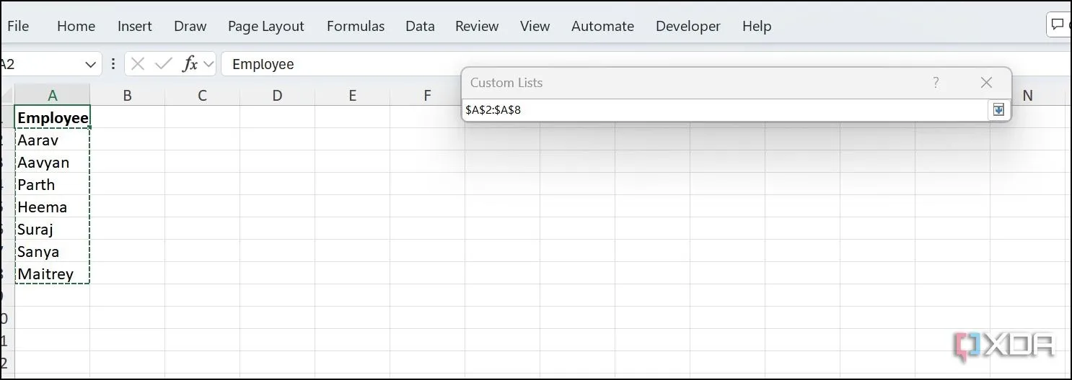Expand the dropdown chevron beside fx
The width and height of the screenshot is (1072, 380).
coord(208,64)
